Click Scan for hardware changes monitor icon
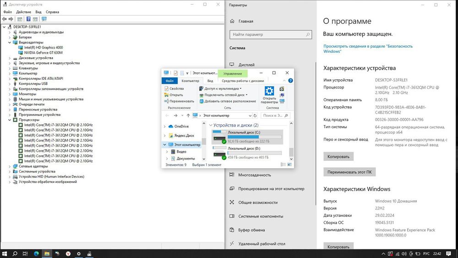458x258 pixels. pyautogui.click(x=44, y=19)
